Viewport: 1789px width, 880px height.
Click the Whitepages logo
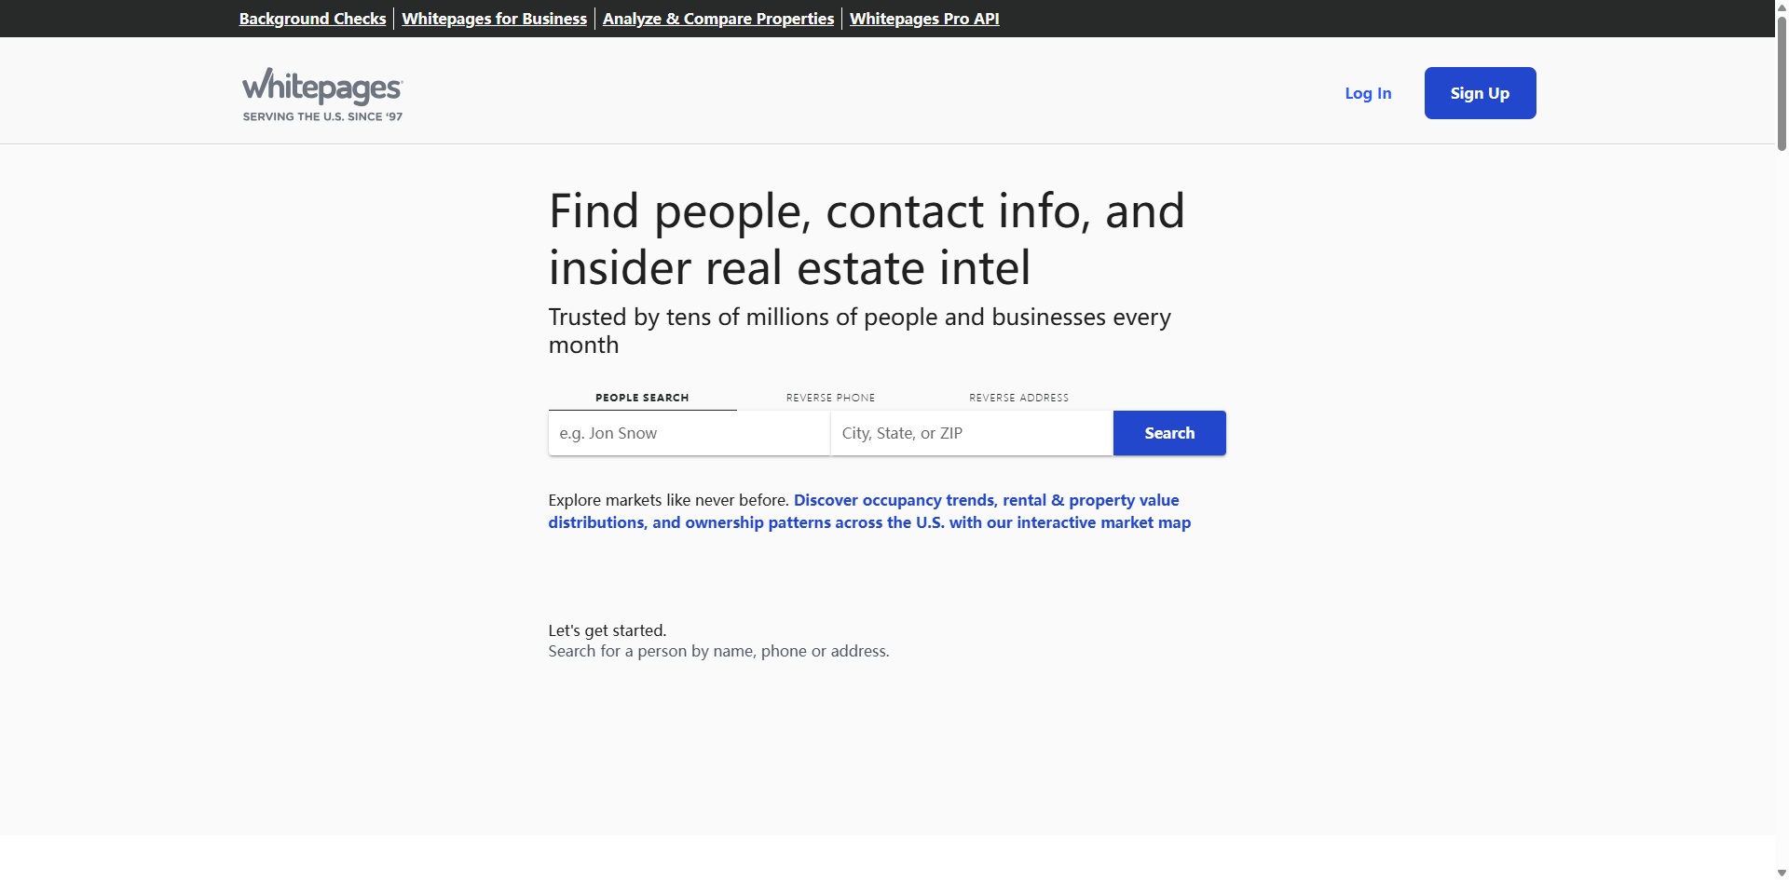[x=322, y=94]
